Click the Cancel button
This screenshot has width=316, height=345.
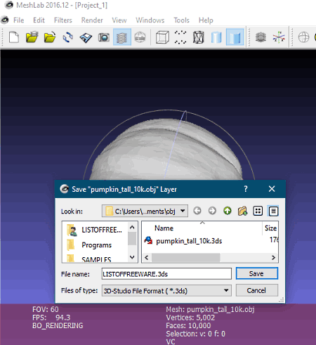257,290
